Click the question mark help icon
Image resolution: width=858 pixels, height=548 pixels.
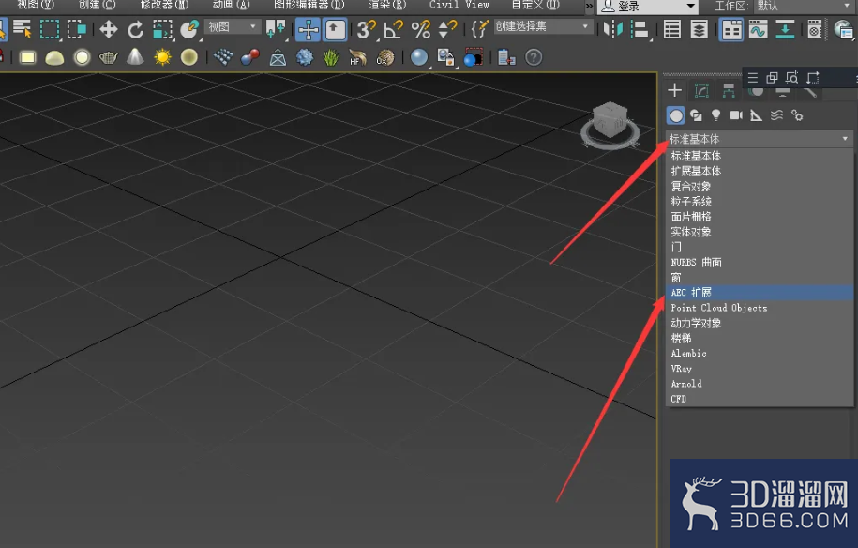pos(534,57)
